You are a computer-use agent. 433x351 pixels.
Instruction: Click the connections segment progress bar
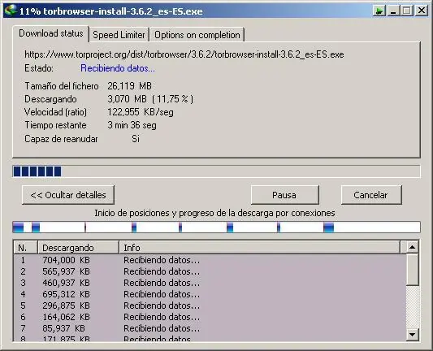tap(216, 227)
